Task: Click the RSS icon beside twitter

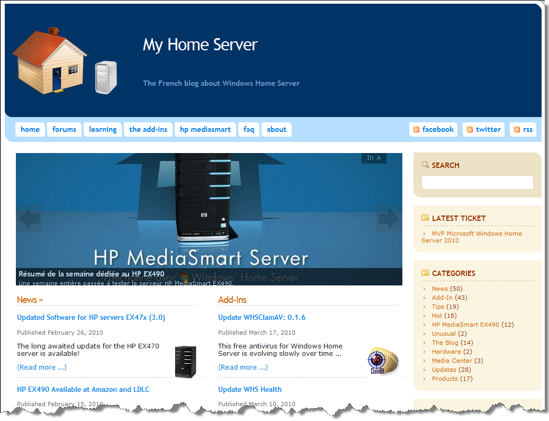Action: point(470,130)
